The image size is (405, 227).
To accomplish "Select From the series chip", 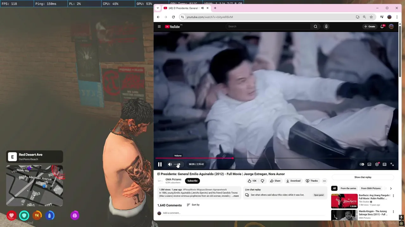I will pos(348,188).
